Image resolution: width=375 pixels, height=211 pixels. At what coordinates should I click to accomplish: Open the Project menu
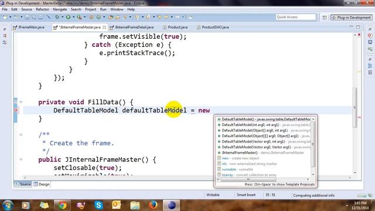coord(91,9)
